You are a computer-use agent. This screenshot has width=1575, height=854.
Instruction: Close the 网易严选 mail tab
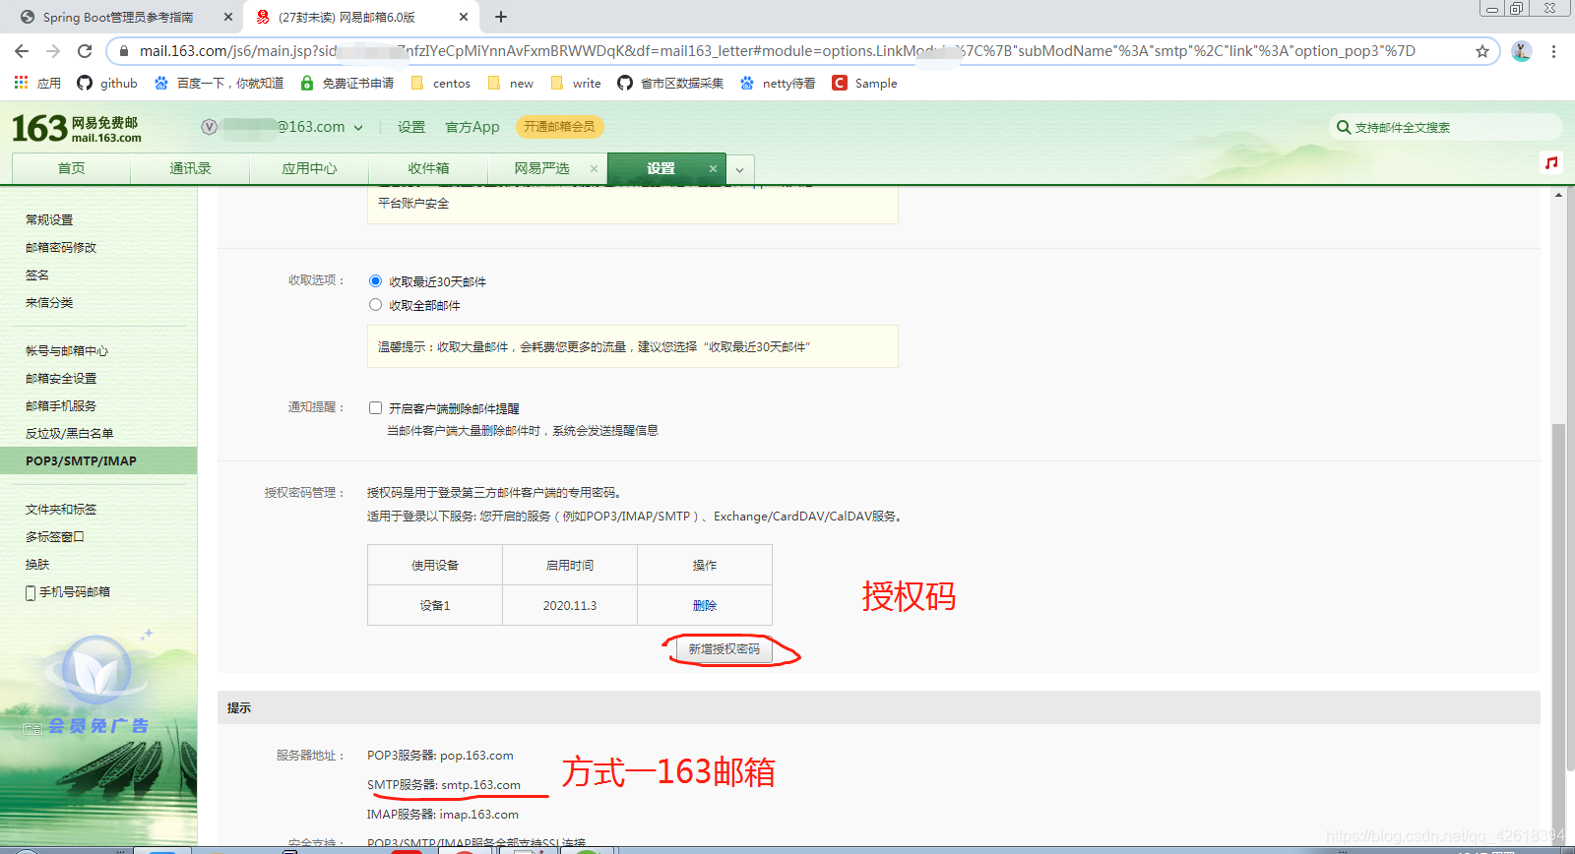(x=594, y=168)
